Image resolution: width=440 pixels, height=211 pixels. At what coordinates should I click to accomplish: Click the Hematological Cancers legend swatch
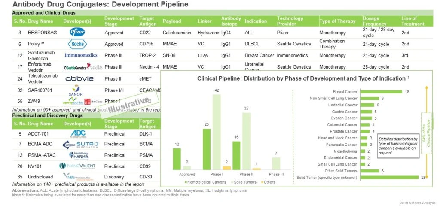[186, 182]
